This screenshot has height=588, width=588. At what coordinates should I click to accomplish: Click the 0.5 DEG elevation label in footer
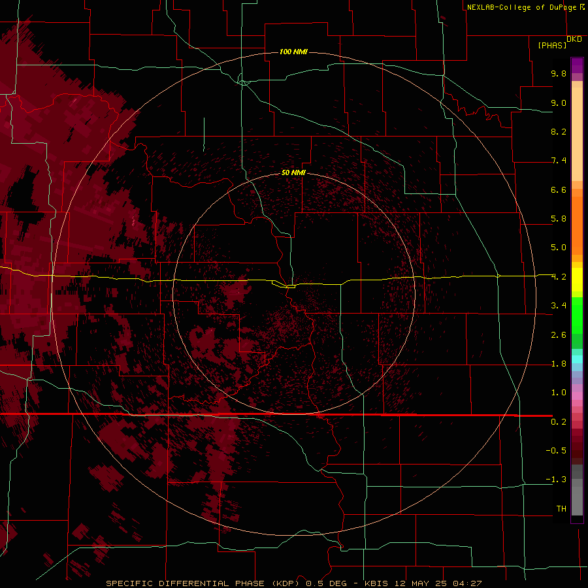(x=326, y=583)
